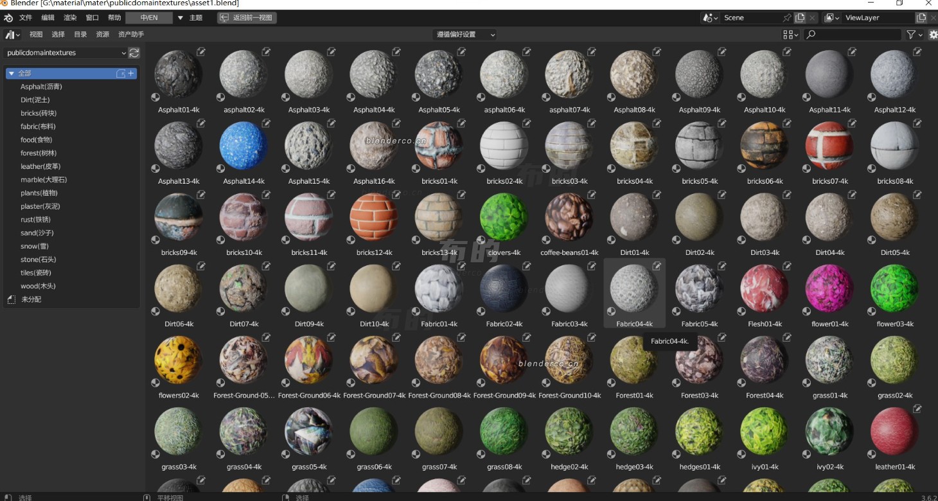Select the wood(木头) catalog
This screenshot has width=938, height=501.
(x=38, y=286)
